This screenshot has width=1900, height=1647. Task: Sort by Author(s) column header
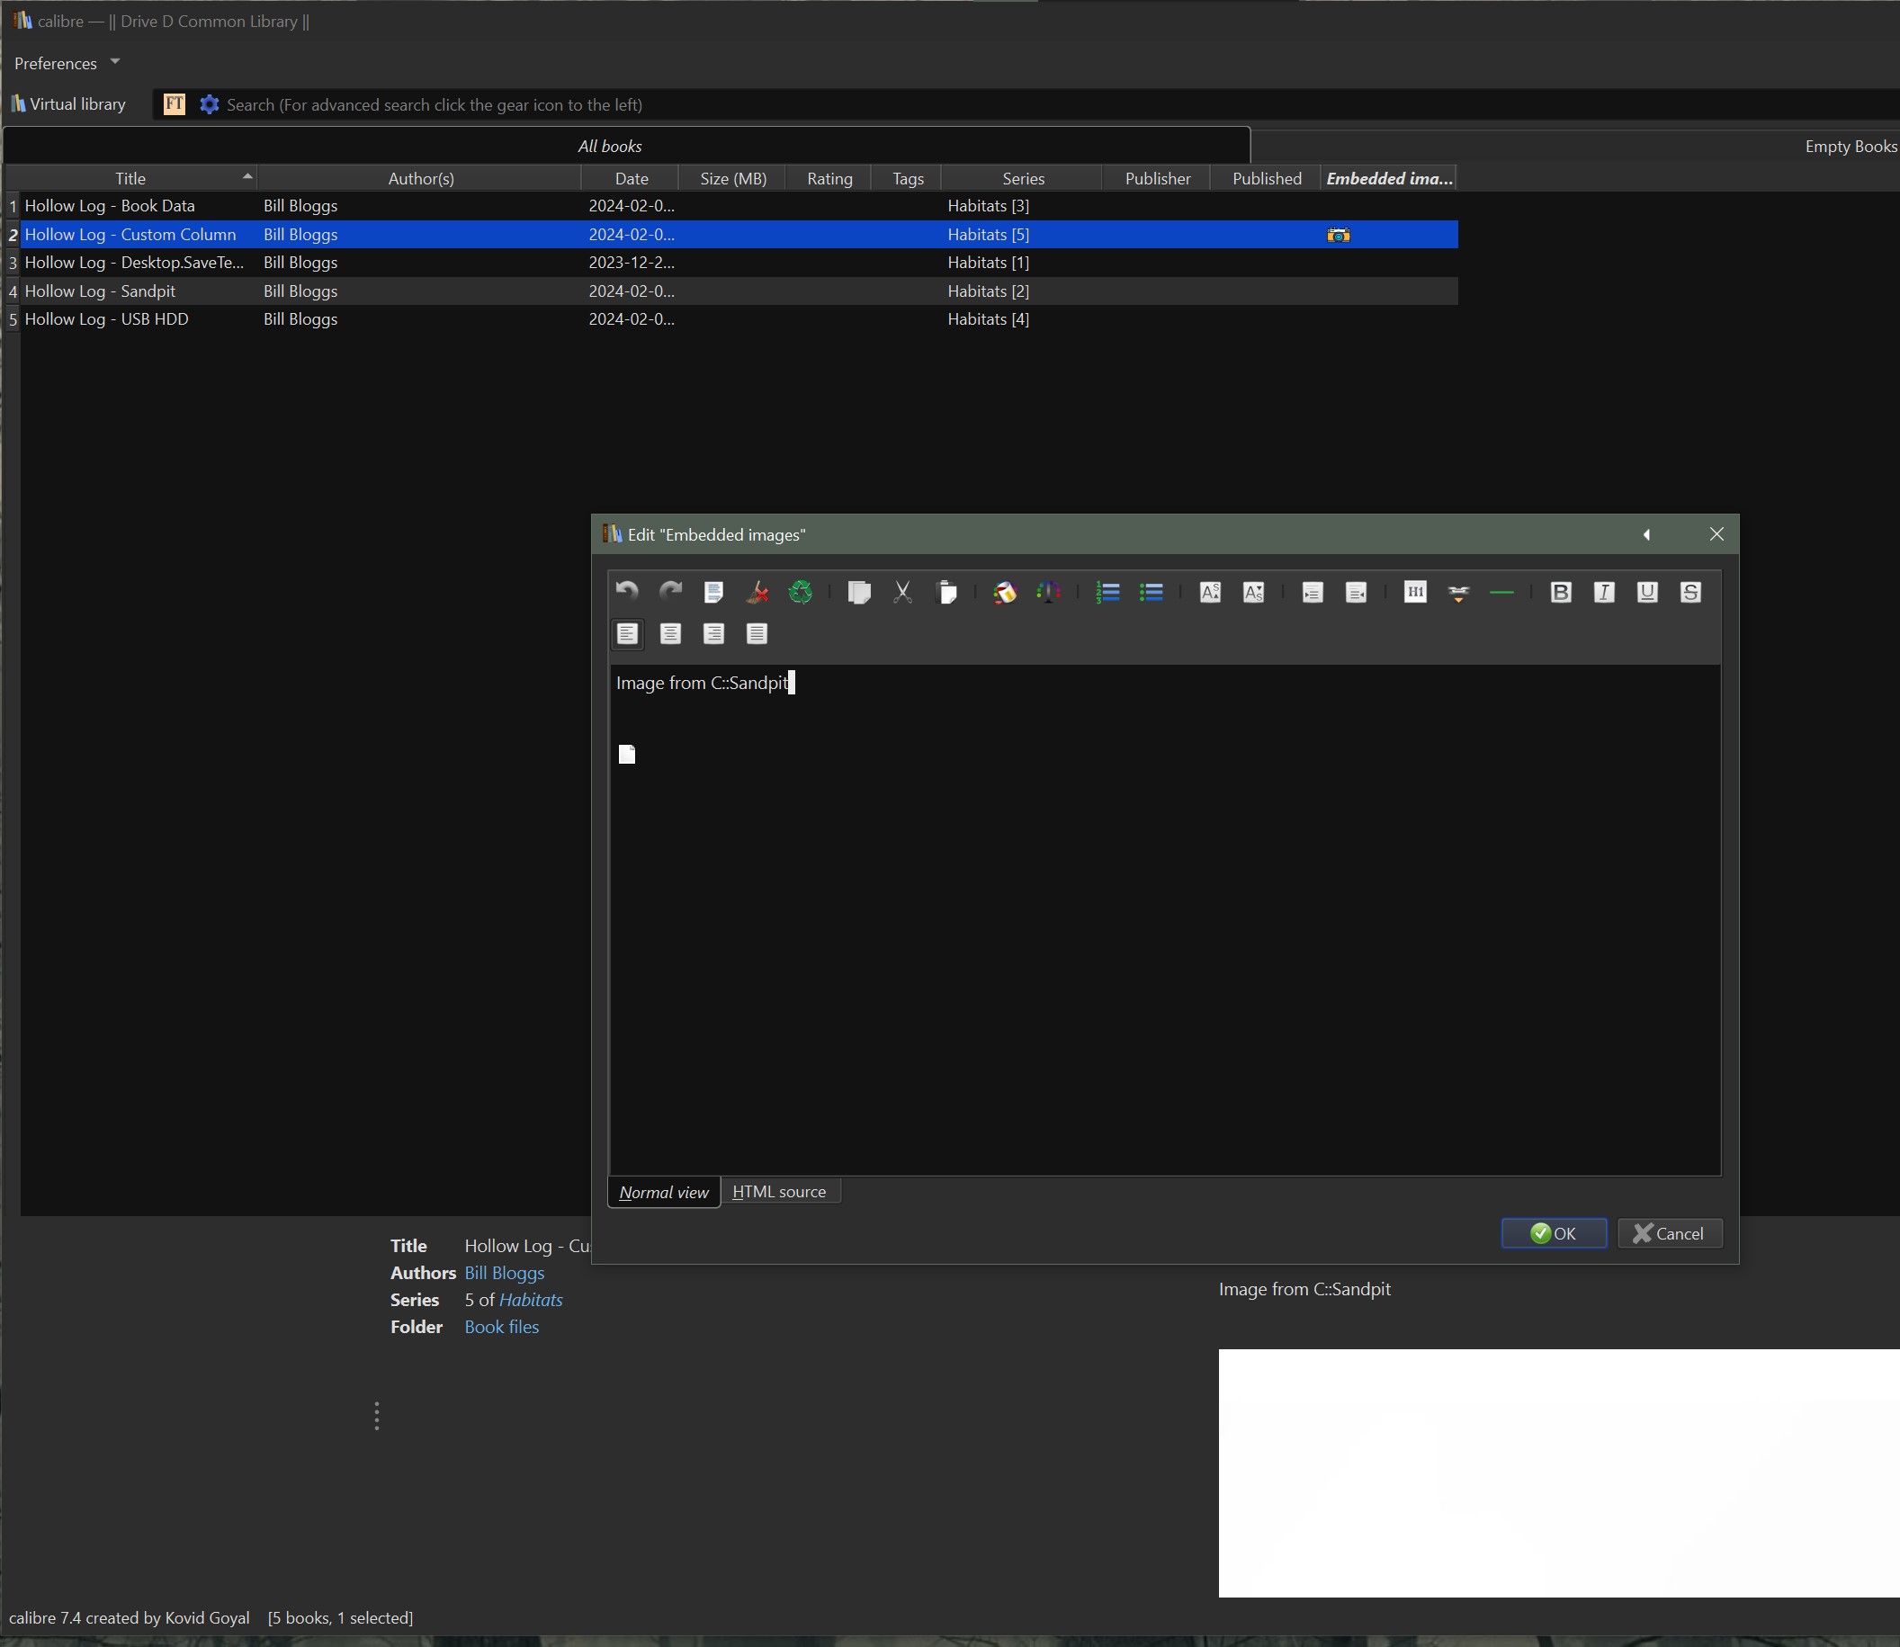click(421, 178)
